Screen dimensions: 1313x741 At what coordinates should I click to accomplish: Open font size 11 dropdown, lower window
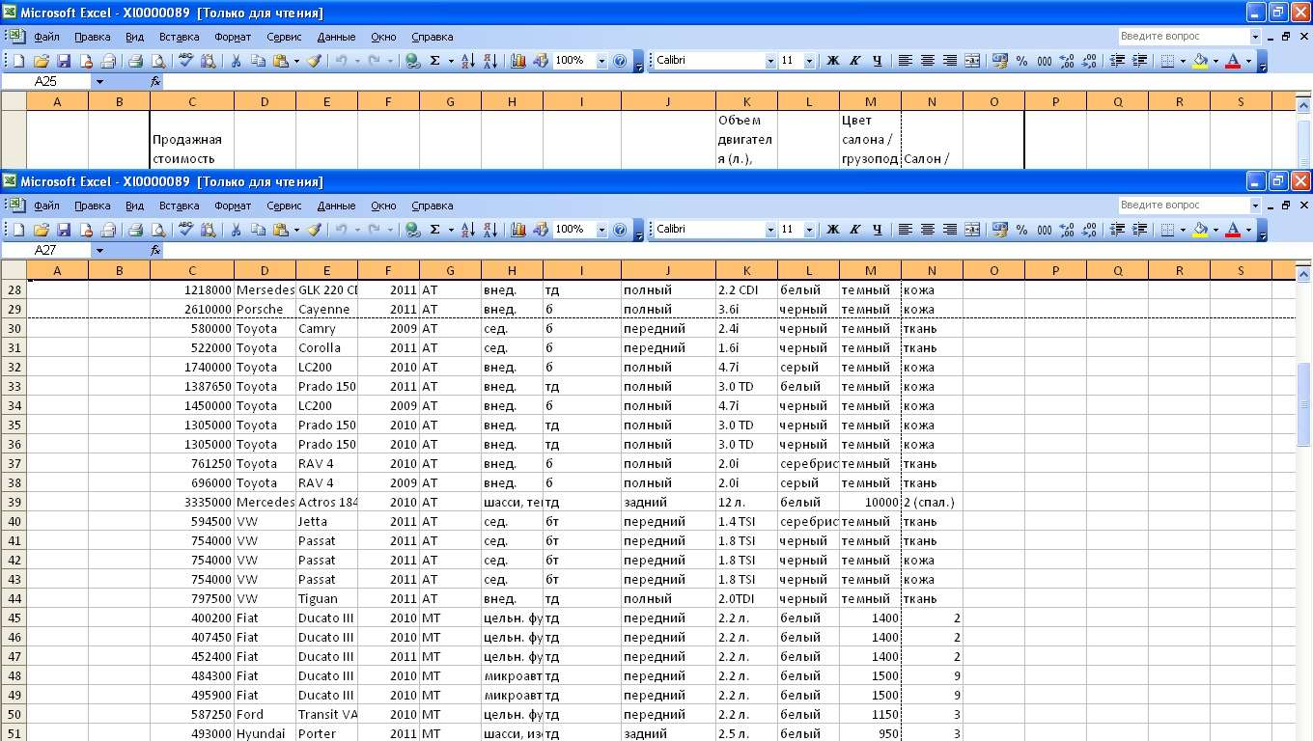pos(809,230)
